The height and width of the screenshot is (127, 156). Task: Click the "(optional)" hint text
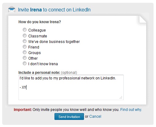(69, 73)
